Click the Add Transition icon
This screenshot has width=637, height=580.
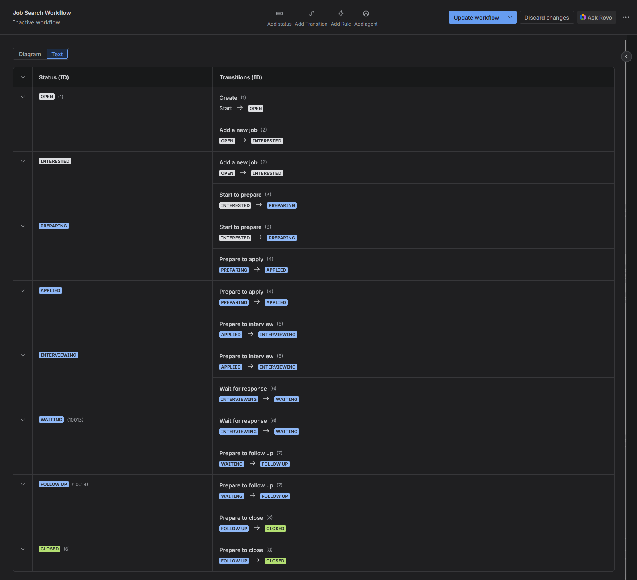click(x=311, y=14)
